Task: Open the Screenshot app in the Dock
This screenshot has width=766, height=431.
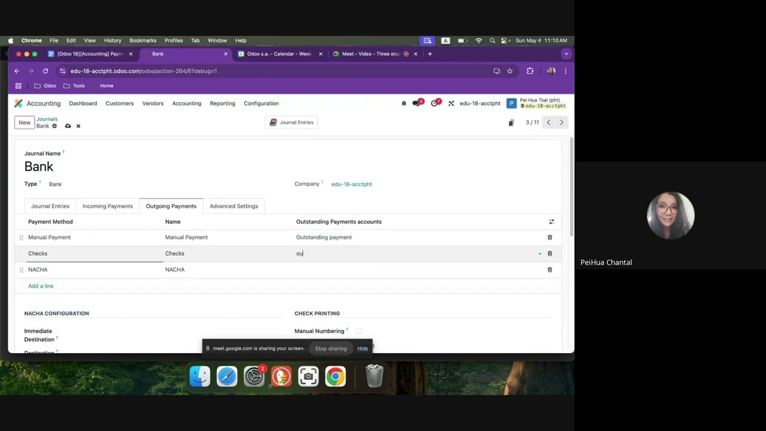Action: 308,376
